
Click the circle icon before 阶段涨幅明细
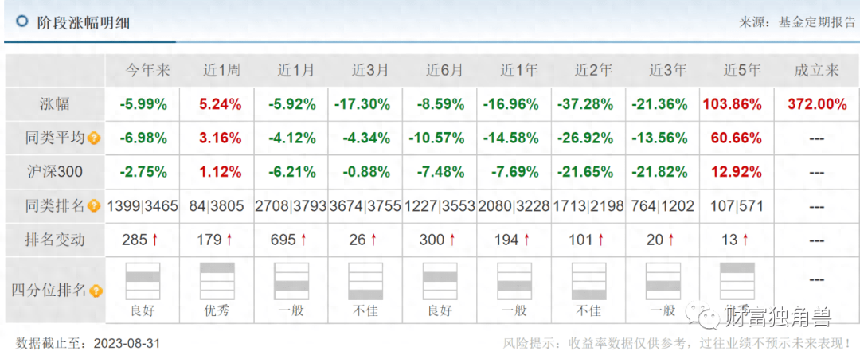[21, 21]
